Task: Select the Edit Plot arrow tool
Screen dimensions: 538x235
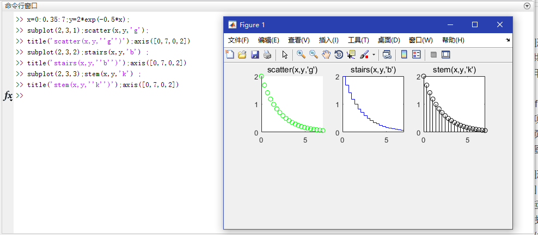Action: (285, 54)
